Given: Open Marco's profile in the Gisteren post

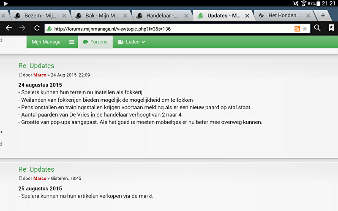Looking at the screenshot, I should (x=40, y=178).
